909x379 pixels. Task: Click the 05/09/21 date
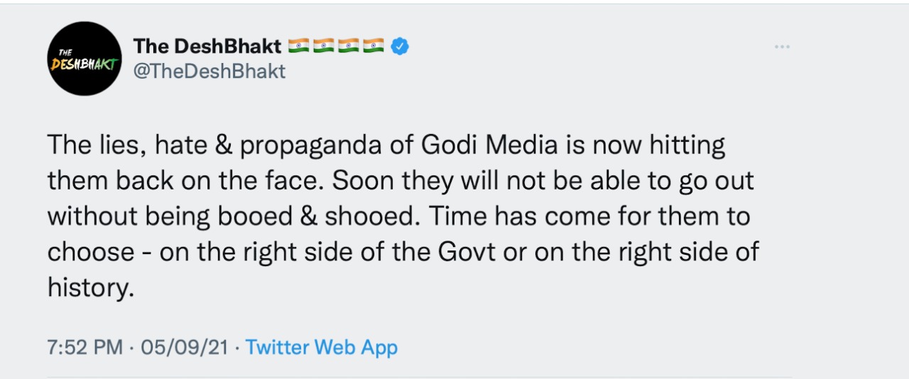[x=185, y=347]
